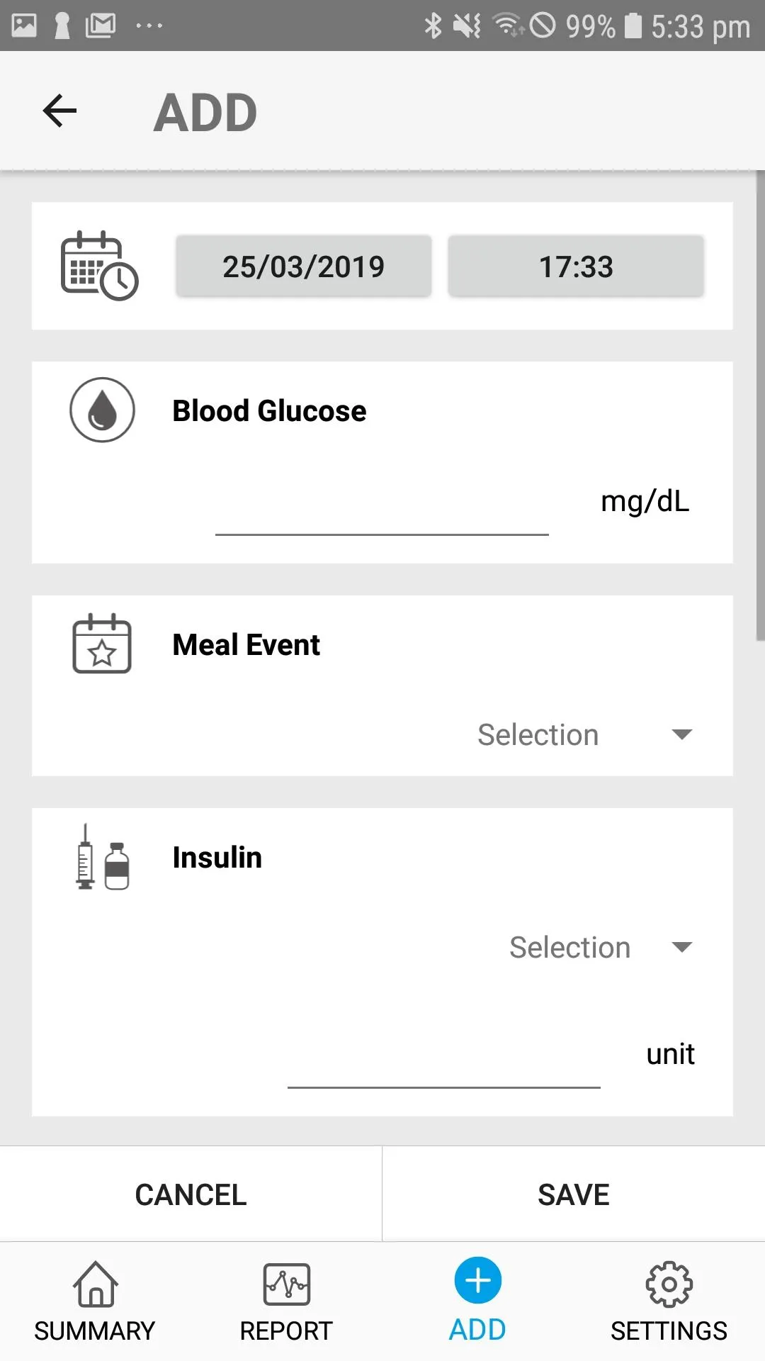Open the Meal Event selection dropdown
765x1361 pixels.
[x=584, y=734]
